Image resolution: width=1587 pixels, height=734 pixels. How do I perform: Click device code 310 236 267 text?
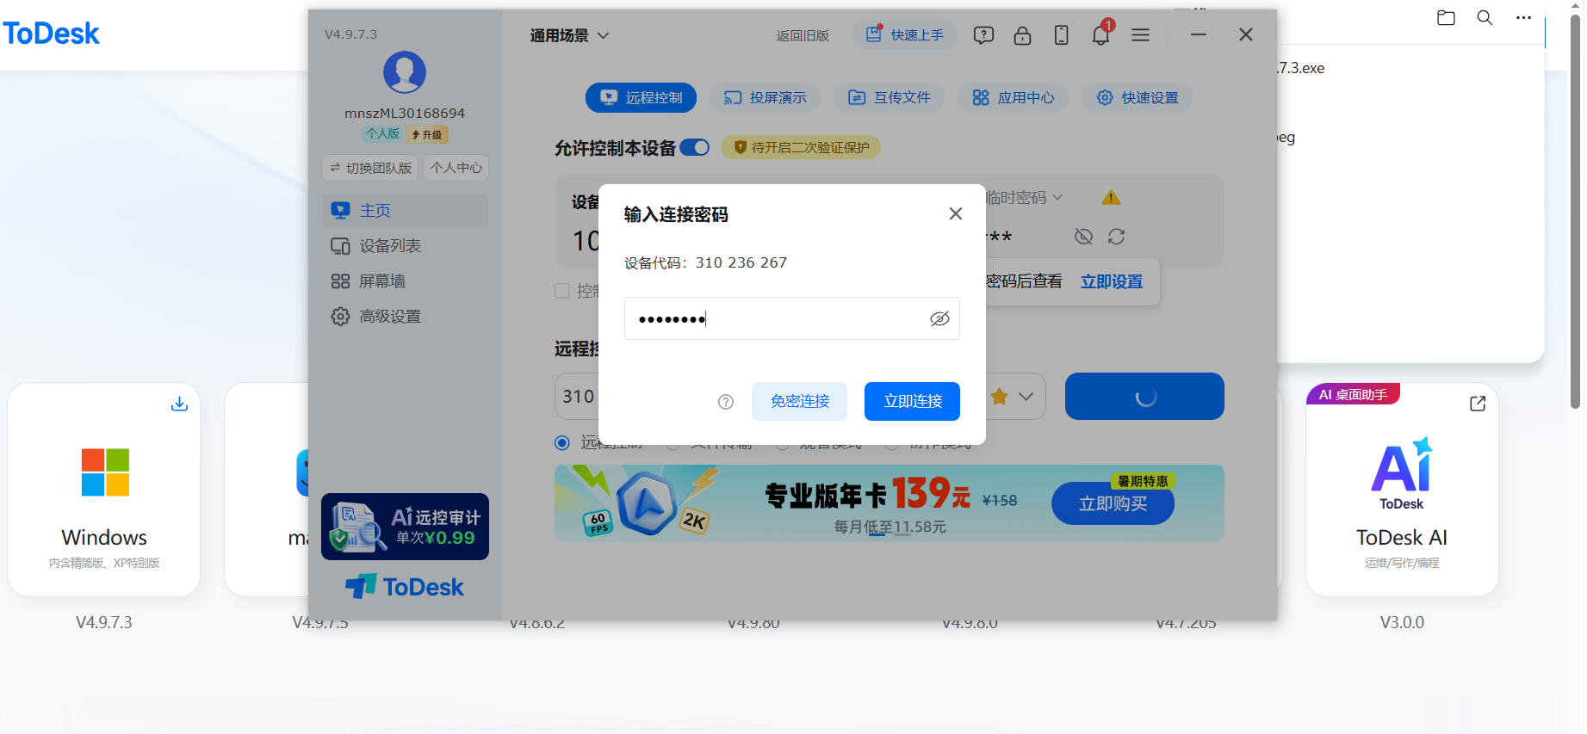(741, 262)
